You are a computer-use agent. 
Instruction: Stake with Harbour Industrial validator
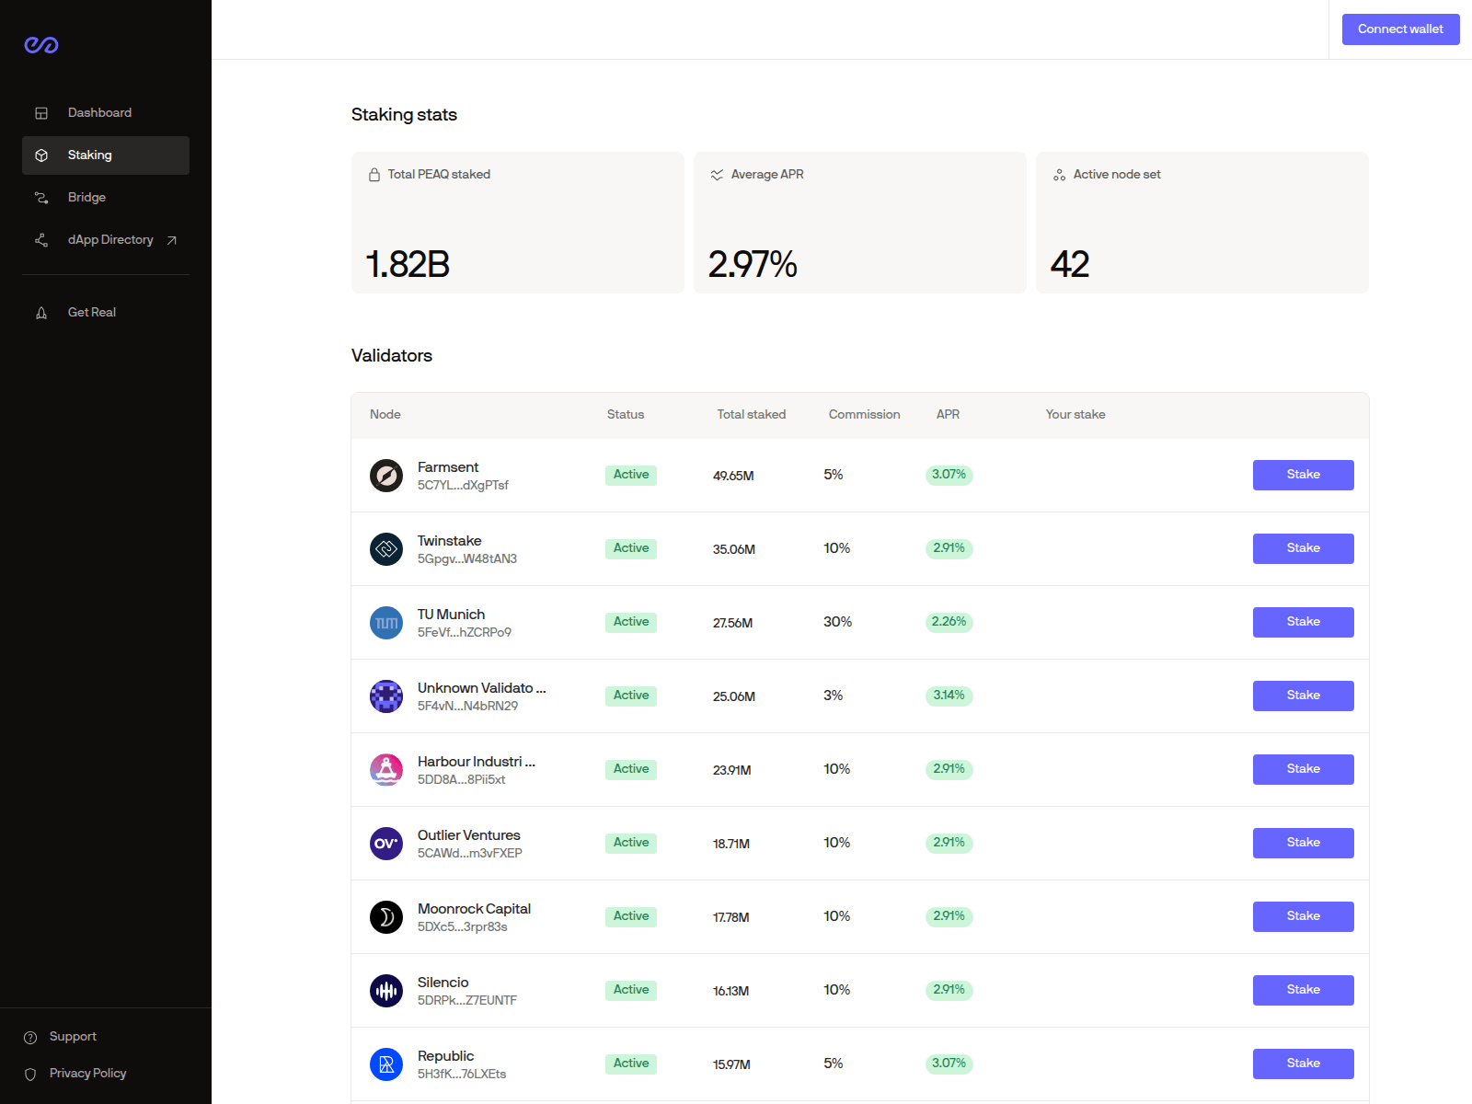tap(1303, 769)
